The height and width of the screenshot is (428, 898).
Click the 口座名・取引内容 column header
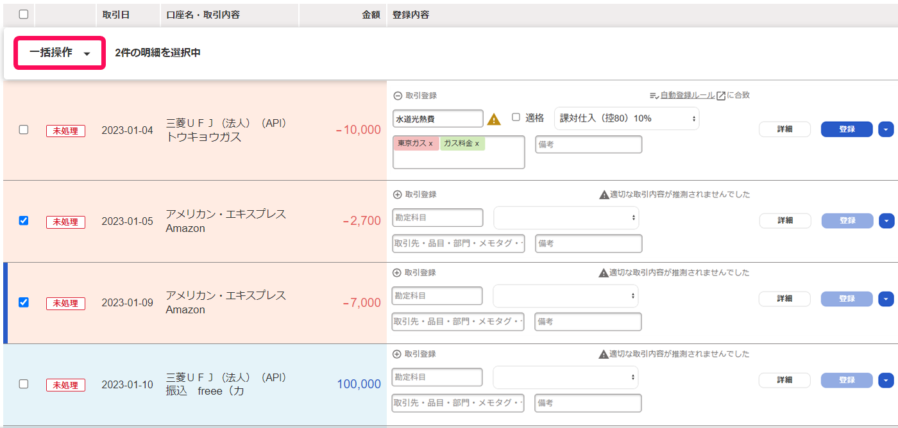(x=203, y=15)
